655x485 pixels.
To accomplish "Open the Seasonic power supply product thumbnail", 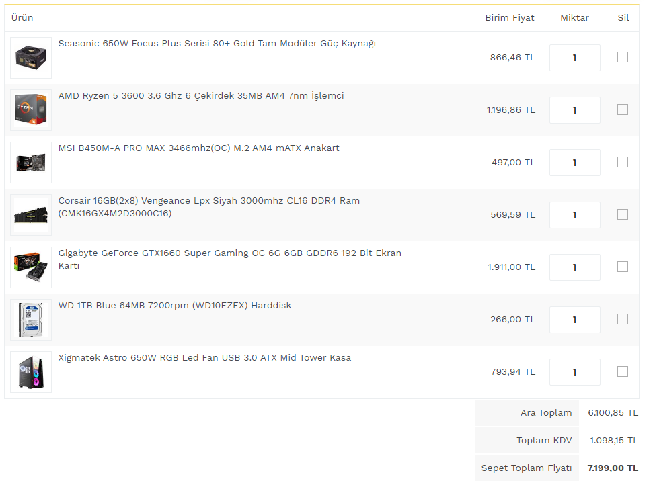I will coord(31,58).
